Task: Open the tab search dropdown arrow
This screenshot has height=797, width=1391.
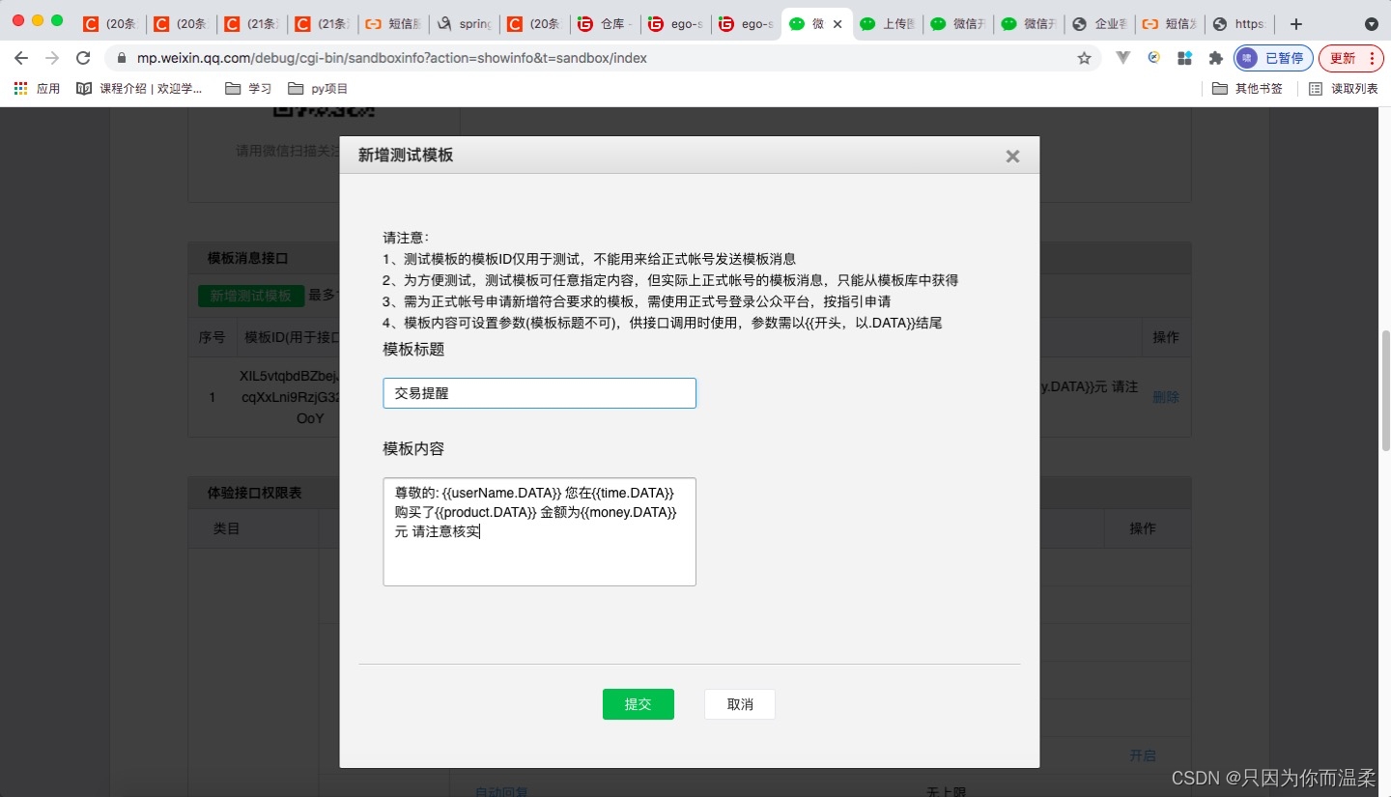Action: pos(1371,24)
